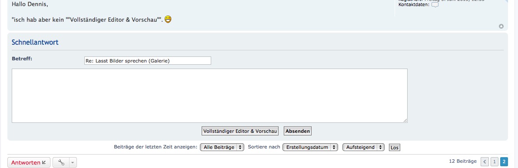Open the Aufsteigend order dropdown

pyautogui.click(x=363, y=147)
